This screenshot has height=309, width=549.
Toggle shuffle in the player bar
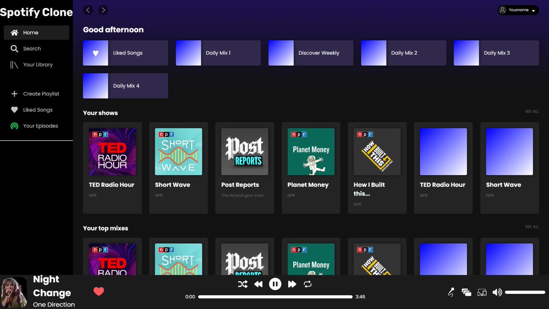[242, 284]
